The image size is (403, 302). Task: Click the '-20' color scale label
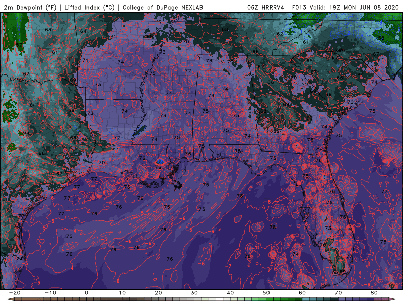15,293
